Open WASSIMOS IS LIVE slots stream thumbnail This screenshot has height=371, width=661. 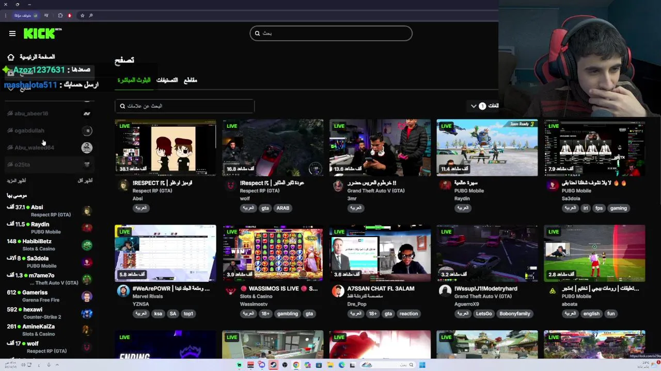point(273,253)
